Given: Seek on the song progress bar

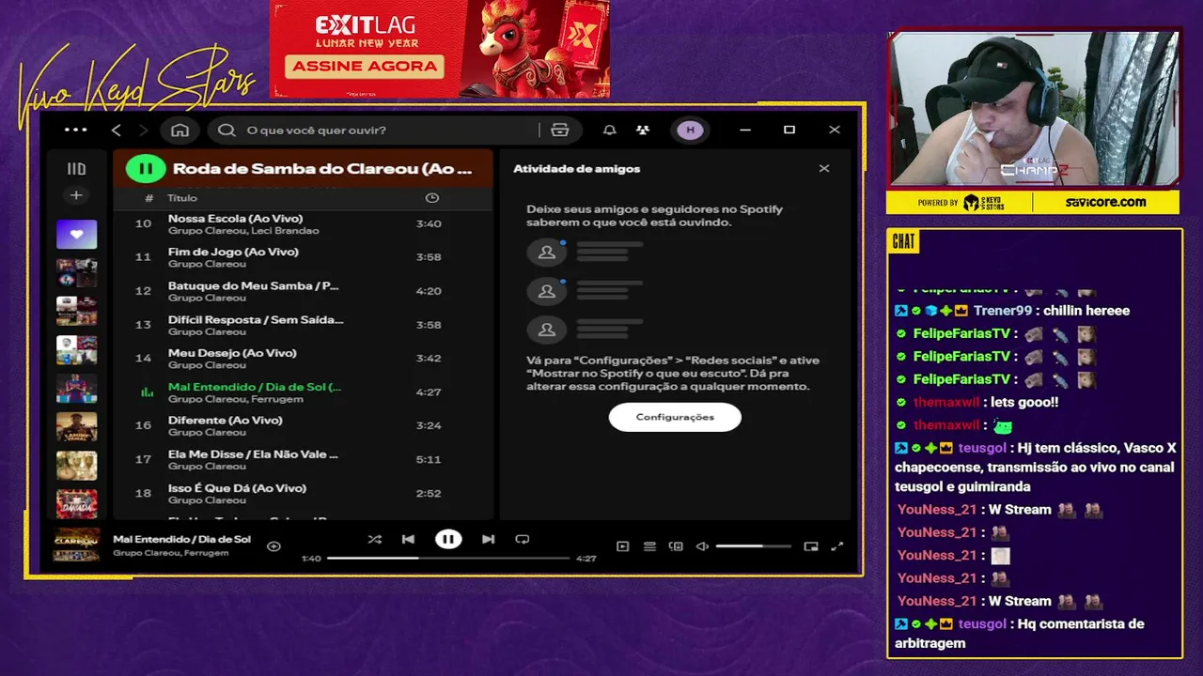Looking at the screenshot, I should tap(448, 558).
